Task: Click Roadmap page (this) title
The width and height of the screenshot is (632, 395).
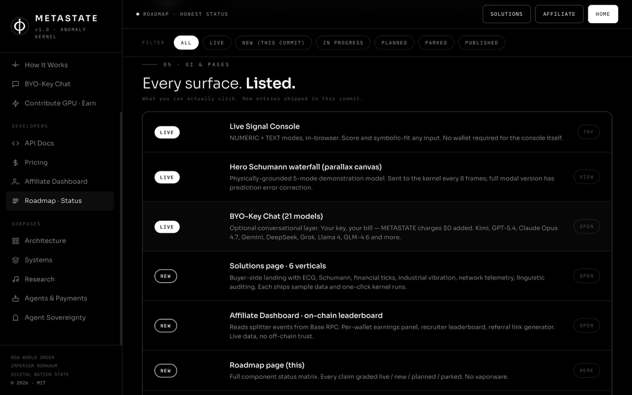Action: [x=267, y=365]
